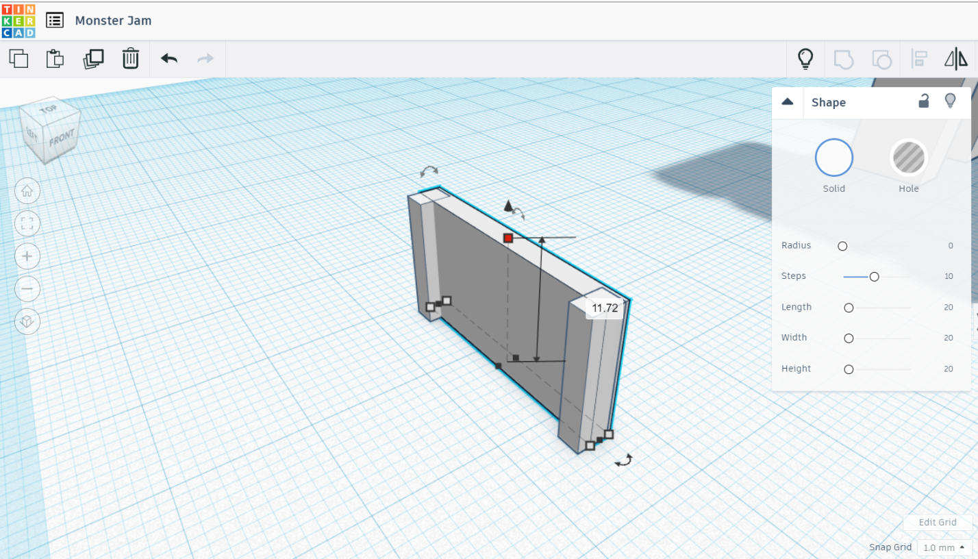
Task: Click the Width value 20
Action: pos(949,338)
